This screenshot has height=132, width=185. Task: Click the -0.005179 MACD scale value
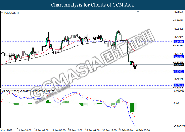[x=179, y=126]
